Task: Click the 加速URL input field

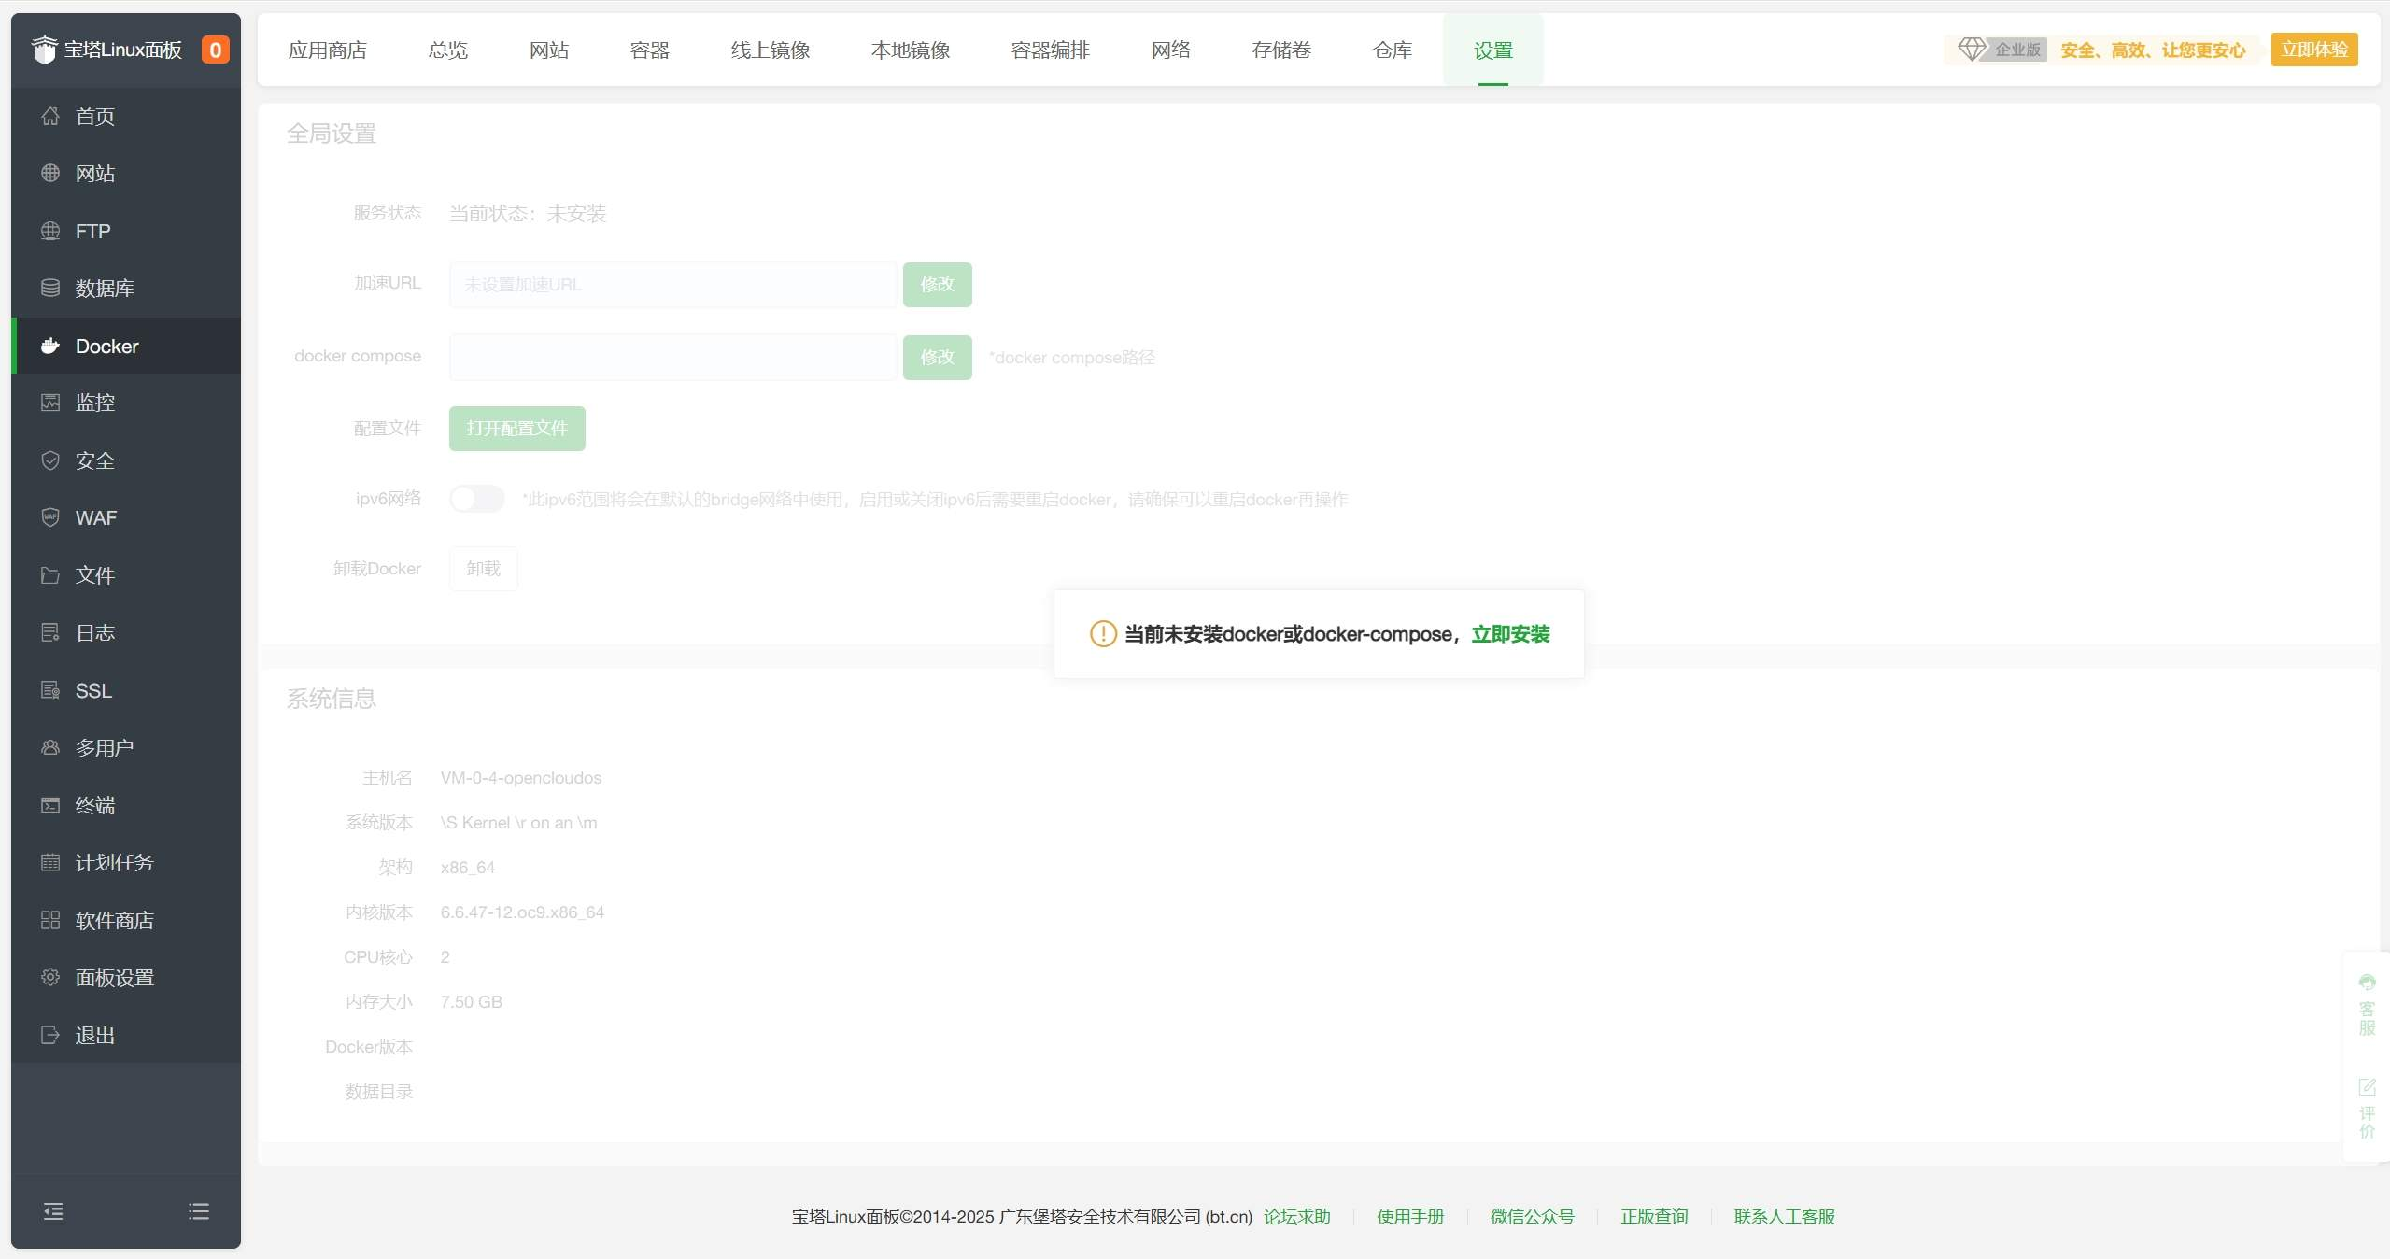Action: (672, 285)
